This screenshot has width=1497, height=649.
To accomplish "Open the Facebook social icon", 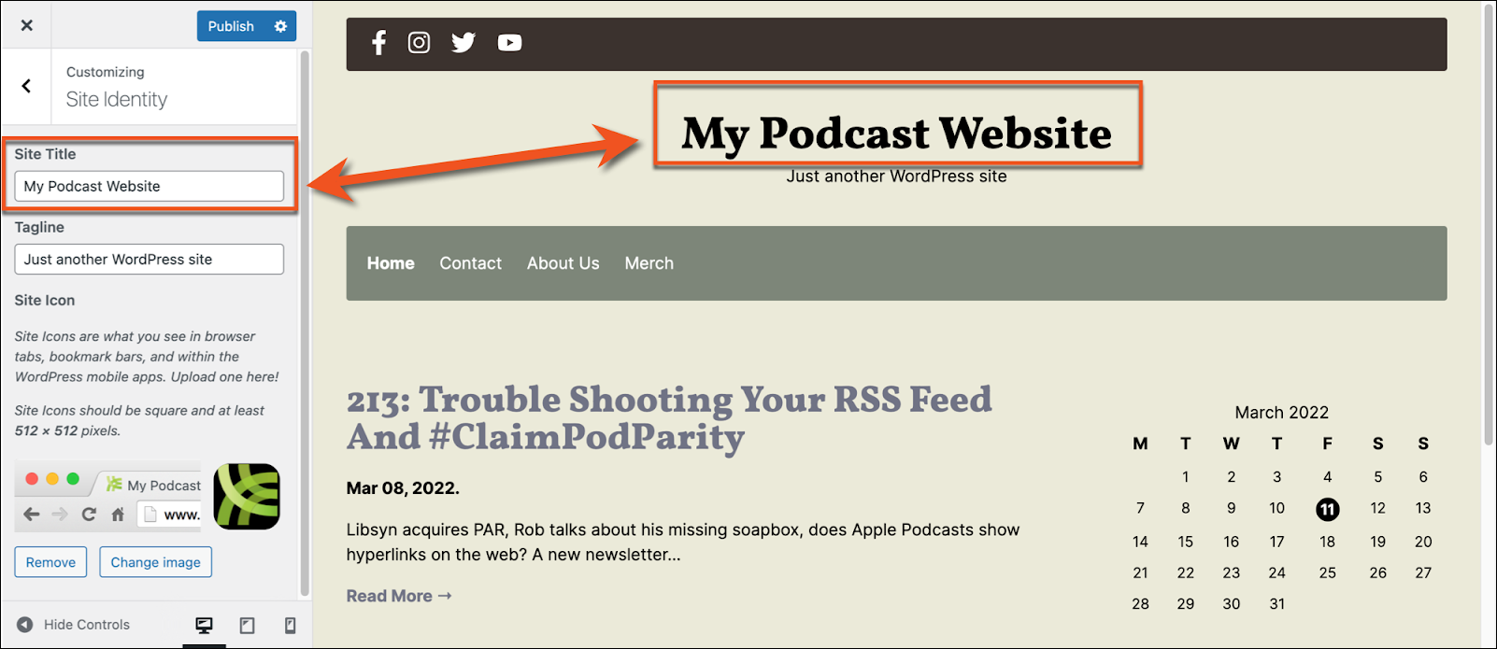I will pyautogui.click(x=378, y=43).
